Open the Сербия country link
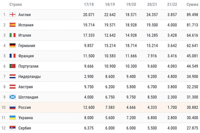The width and height of the screenshot is (200, 133). 25,128
